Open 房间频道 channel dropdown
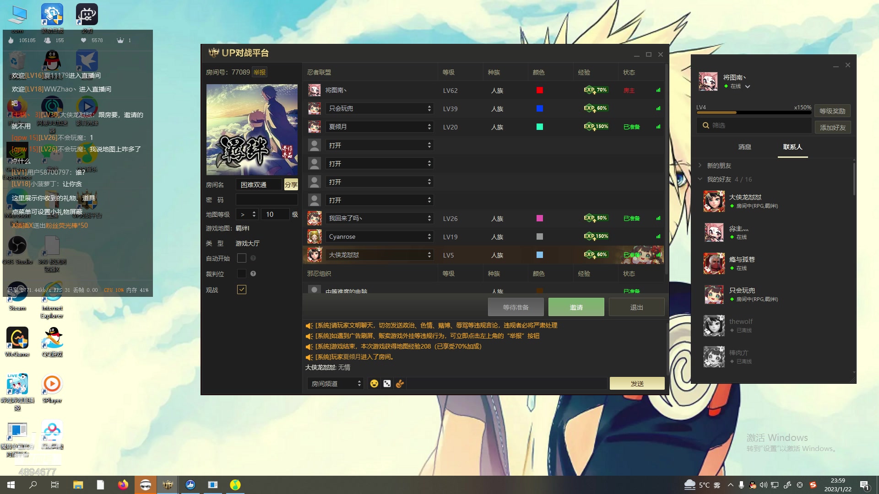This screenshot has width=879, height=494. click(336, 383)
